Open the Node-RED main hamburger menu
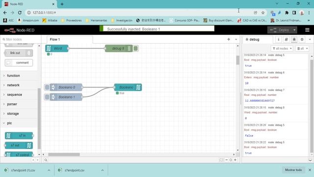This screenshot has width=314, height=177. point(307,30)
